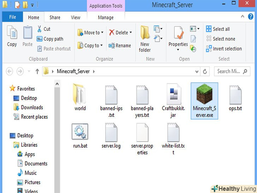Image resolution: width=257 pixels, height=193 pixels.
Task: Switch to the Share ribbon tab
Action: tap(55, 17)
